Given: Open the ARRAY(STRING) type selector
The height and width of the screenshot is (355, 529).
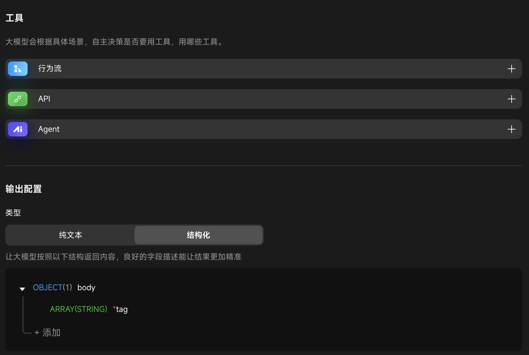Looking at the screenshot, I should (78, 309).
